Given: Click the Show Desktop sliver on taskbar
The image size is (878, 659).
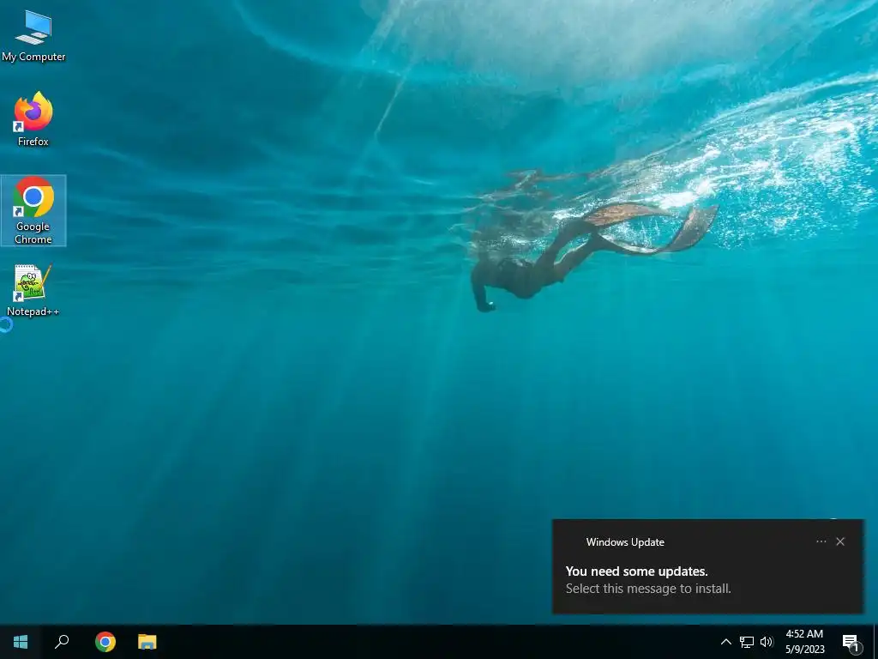Looking at the screenshot, I should (875, 642).
